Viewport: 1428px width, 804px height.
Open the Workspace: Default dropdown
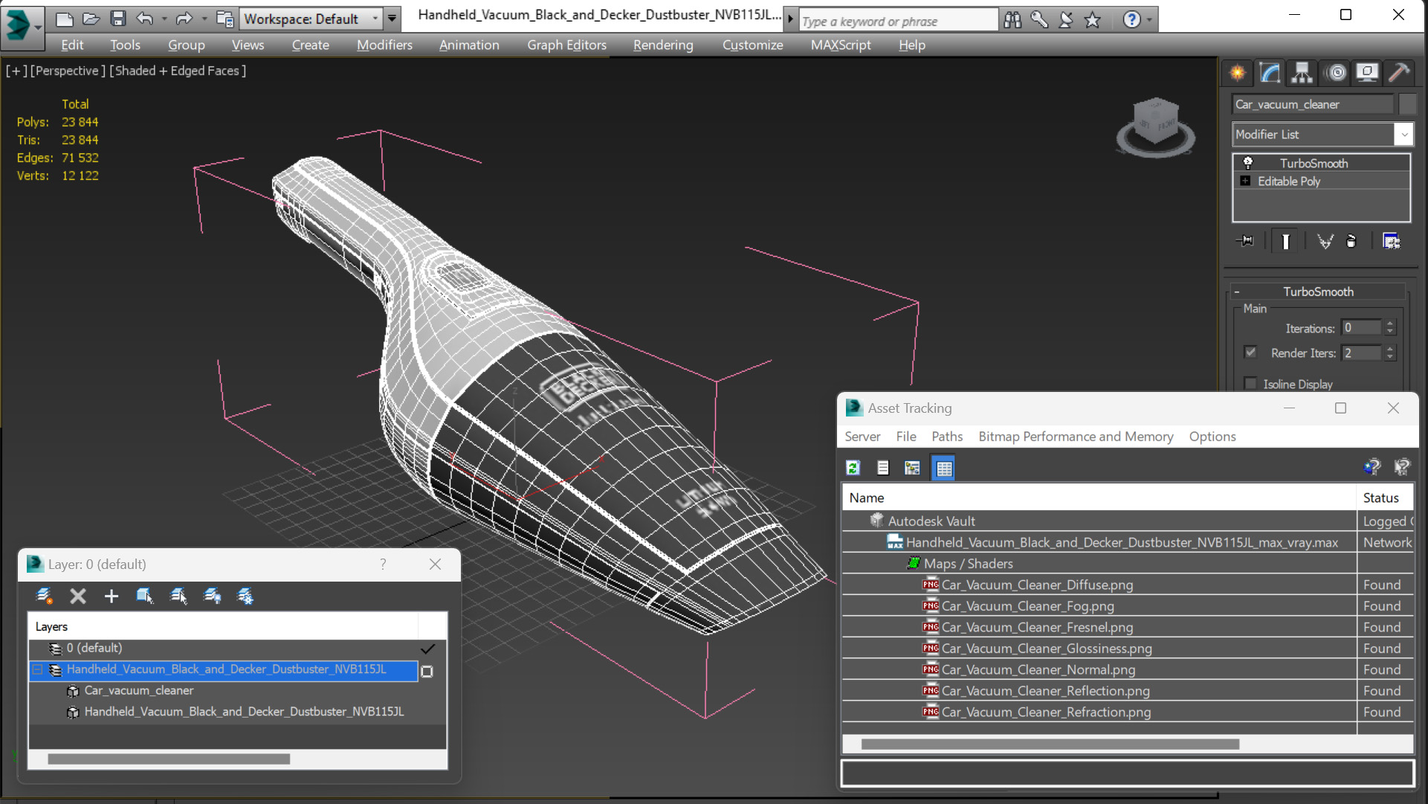pyautogui.click(x=311, y=19)
